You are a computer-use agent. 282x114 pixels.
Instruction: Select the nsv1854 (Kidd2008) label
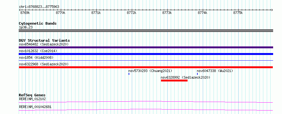(36, 57)
